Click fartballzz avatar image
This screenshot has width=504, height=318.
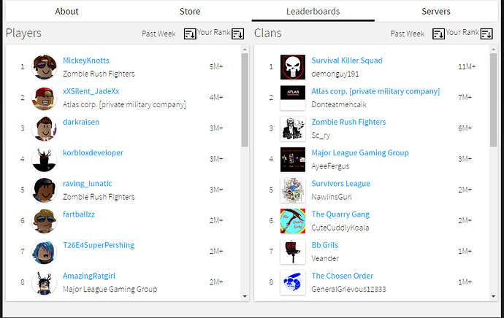point(45,221)
